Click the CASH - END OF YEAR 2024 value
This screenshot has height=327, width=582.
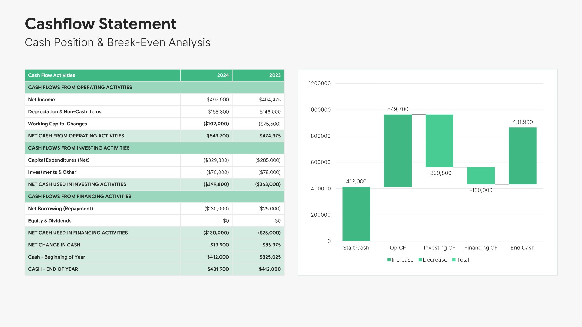[218, 269]
